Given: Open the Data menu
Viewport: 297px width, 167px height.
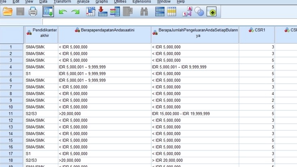Looking at the screenshot, I should click(43, 2).
